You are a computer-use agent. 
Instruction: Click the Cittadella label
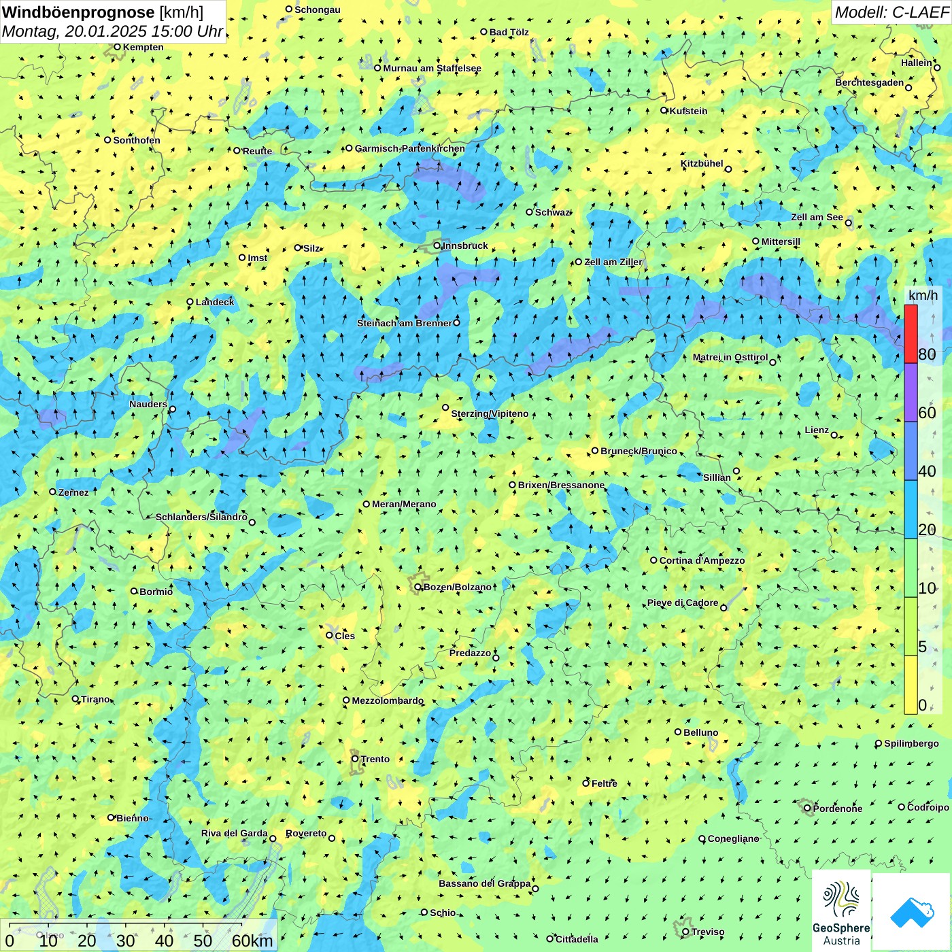(x=577, y=939)
